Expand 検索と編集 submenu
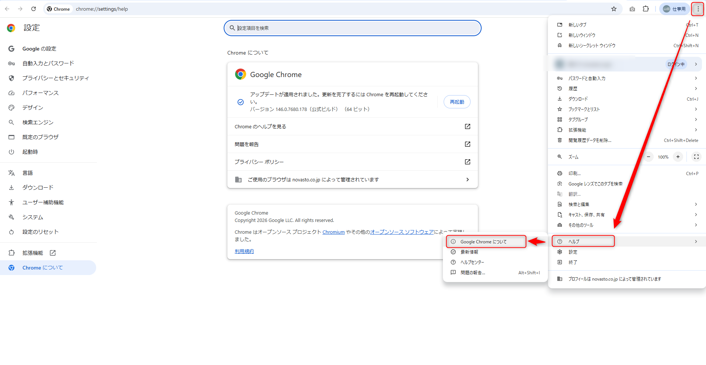Screen dimensions: 706x365 (627, 204)
